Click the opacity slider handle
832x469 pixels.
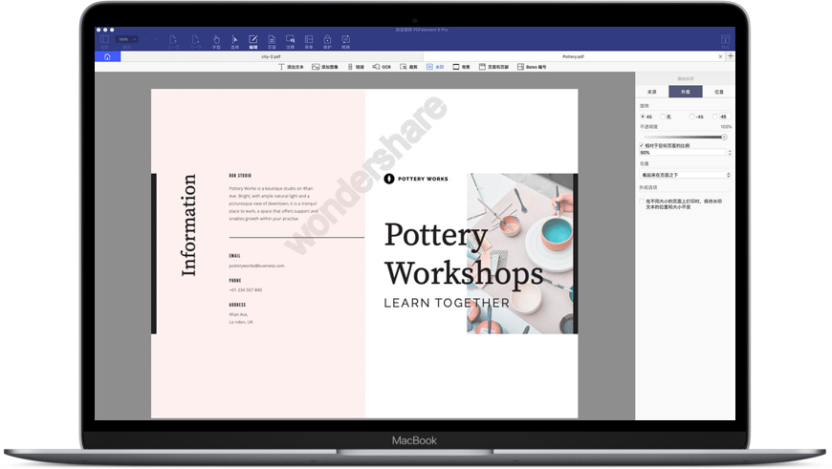click(x=724, y=137)
